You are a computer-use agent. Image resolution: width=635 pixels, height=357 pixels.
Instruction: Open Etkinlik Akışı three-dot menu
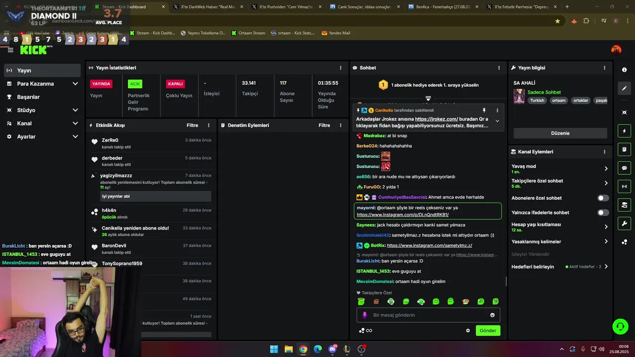[x=208, y=125]
